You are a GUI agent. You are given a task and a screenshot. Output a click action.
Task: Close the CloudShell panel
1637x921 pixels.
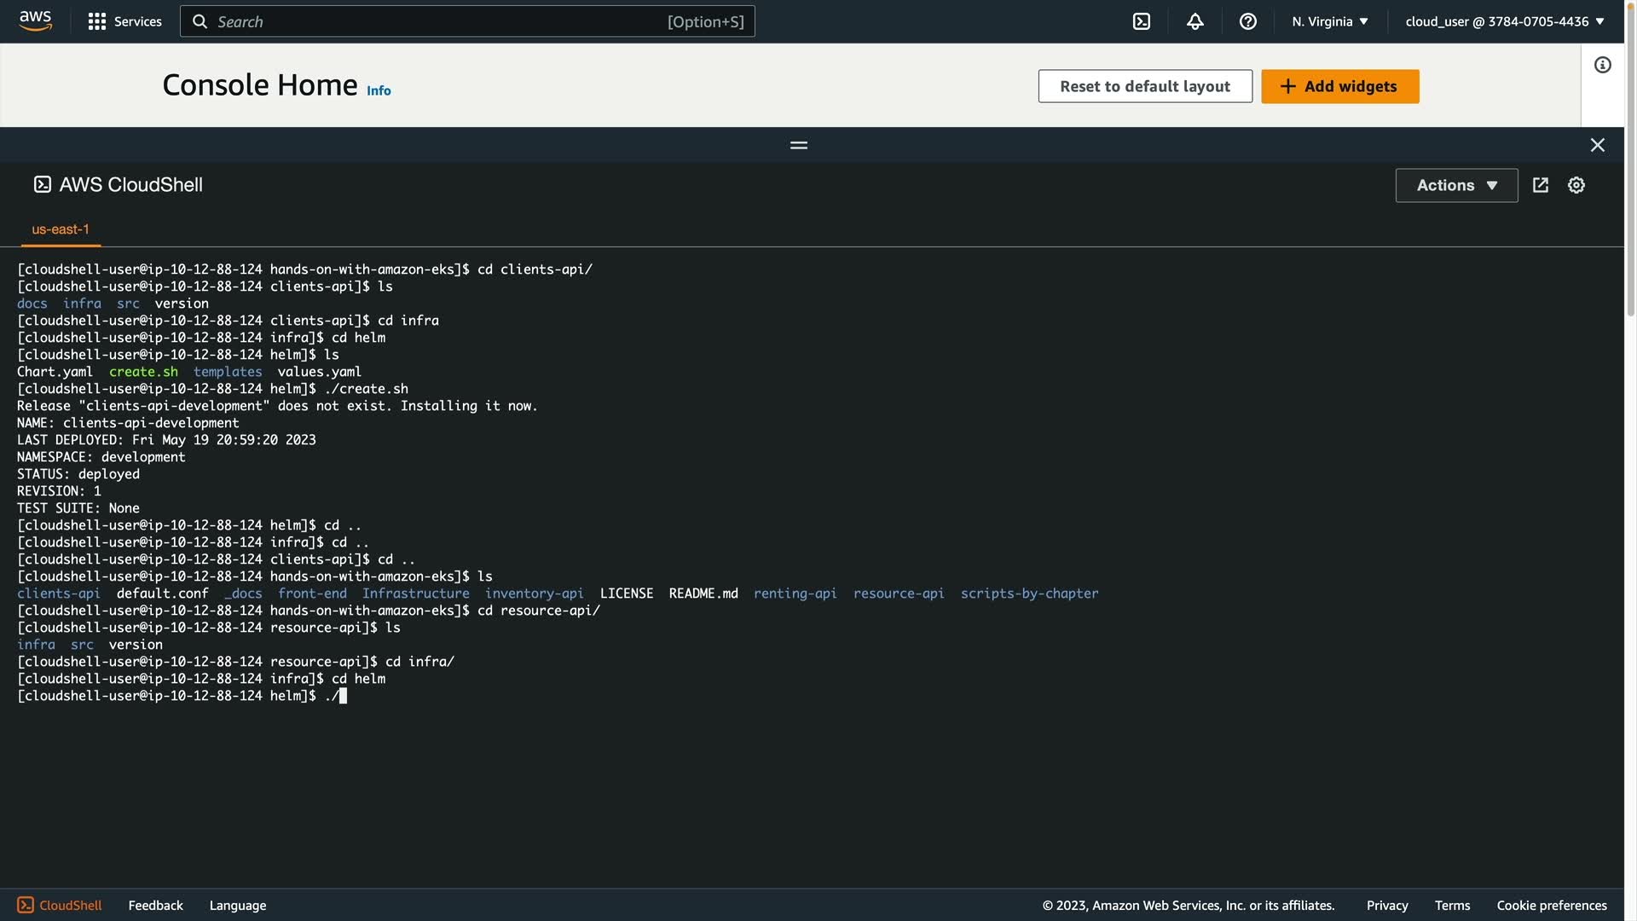[x=1597, y=145]
